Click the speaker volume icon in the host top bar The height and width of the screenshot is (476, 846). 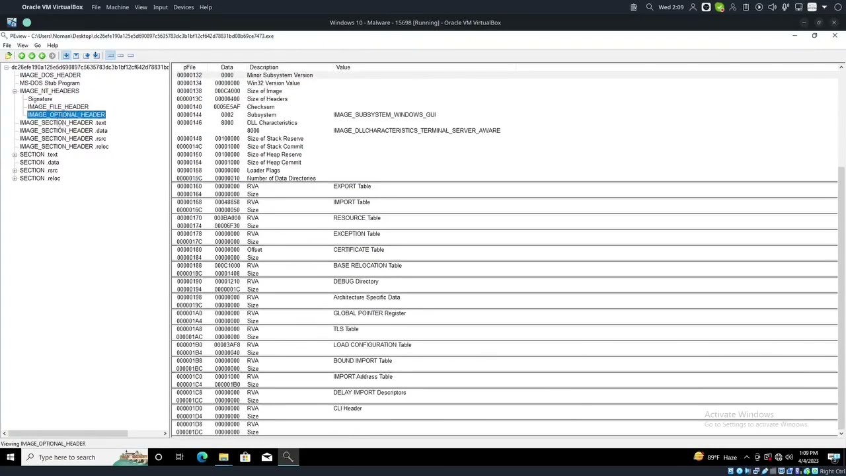click(772, 7)
